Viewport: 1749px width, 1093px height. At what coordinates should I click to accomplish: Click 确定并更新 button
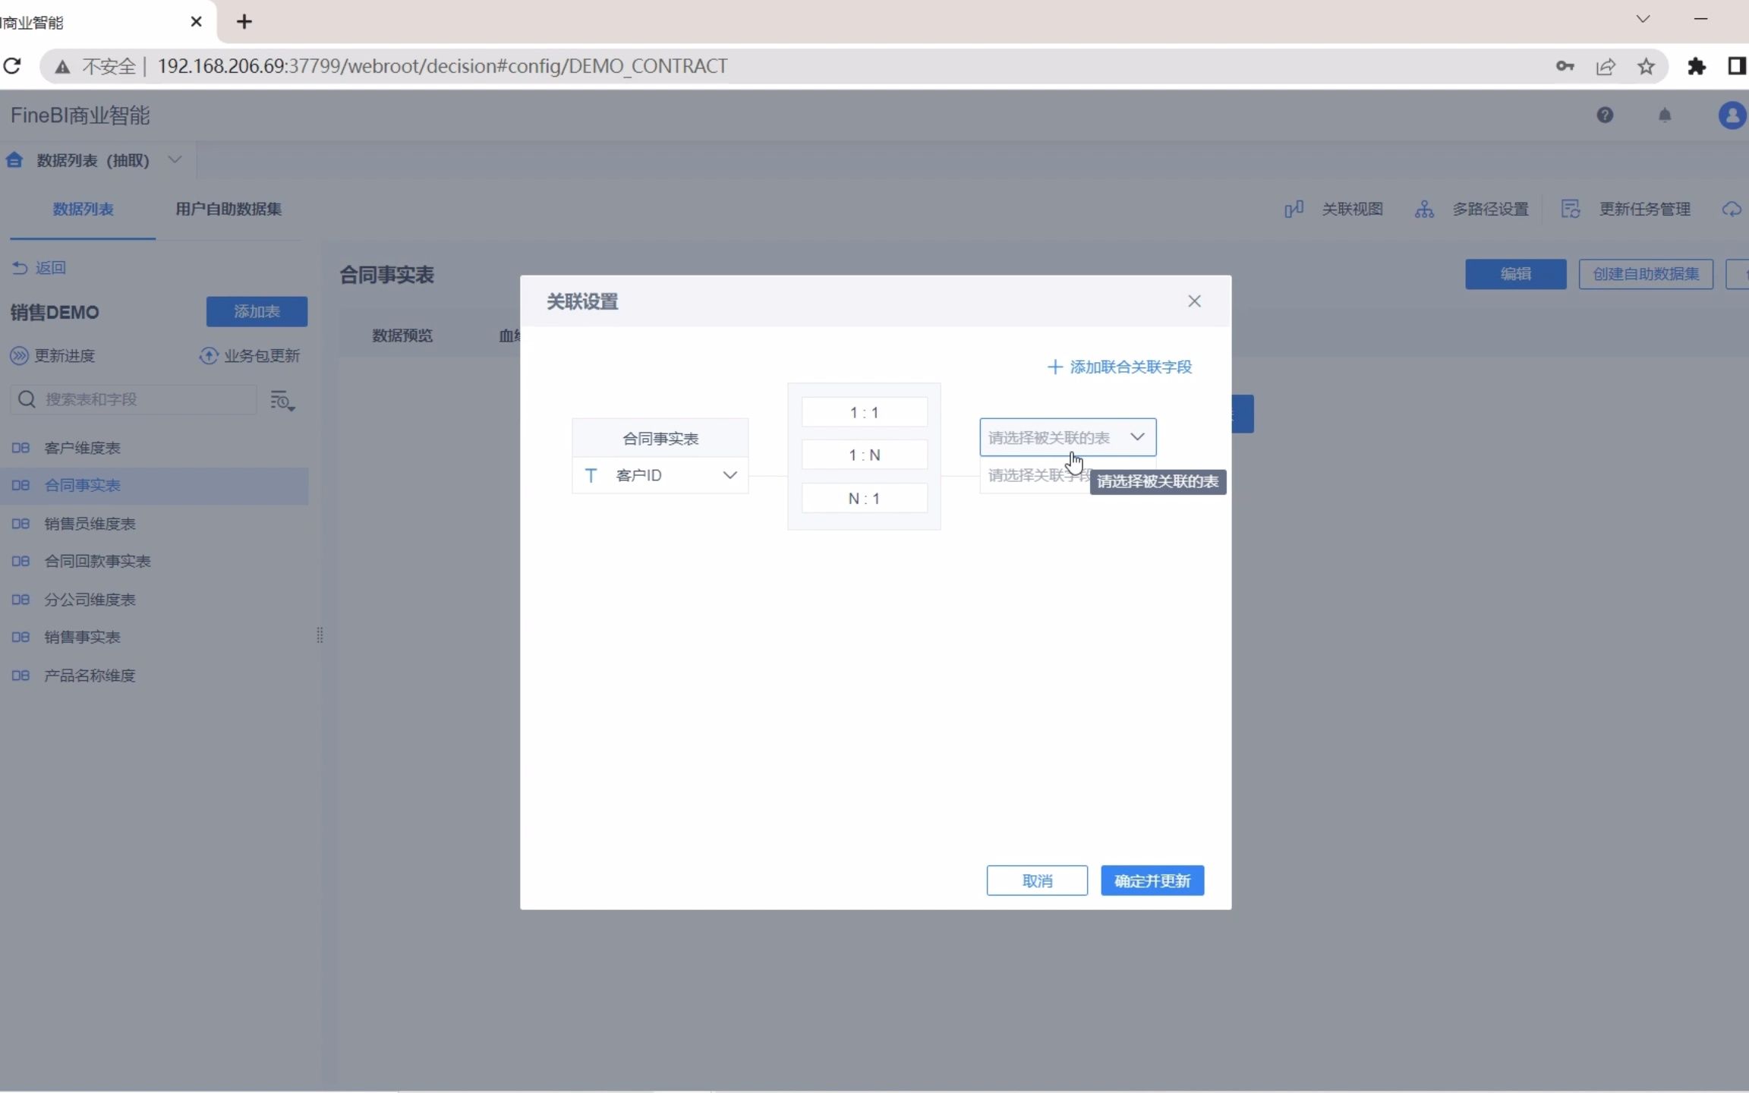1152,880
